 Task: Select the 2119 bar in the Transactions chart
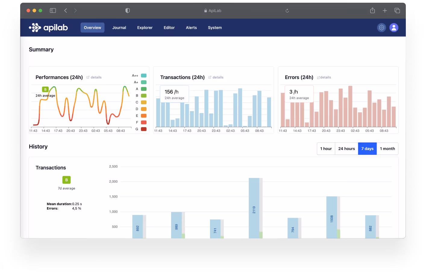255,207
